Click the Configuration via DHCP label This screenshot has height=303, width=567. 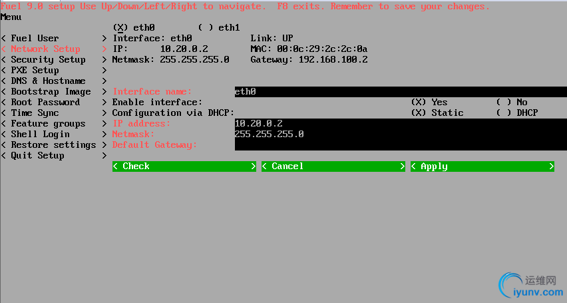click(173, 113)
